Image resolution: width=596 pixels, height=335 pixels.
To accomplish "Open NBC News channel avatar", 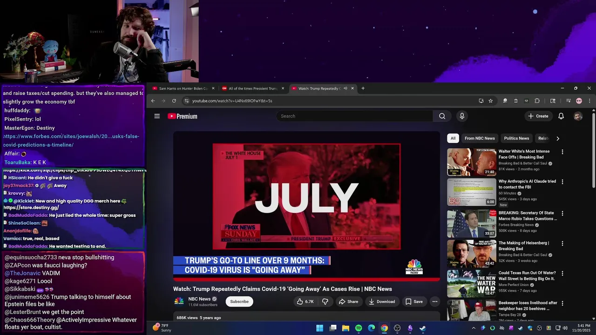I will [x=179, y=301].
